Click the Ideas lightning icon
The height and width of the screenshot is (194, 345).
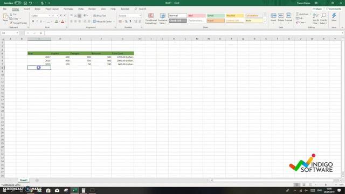click(334, 16)
